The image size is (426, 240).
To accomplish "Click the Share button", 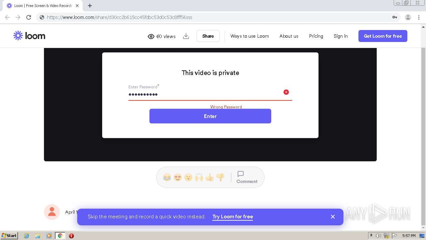I will [208, 36].
